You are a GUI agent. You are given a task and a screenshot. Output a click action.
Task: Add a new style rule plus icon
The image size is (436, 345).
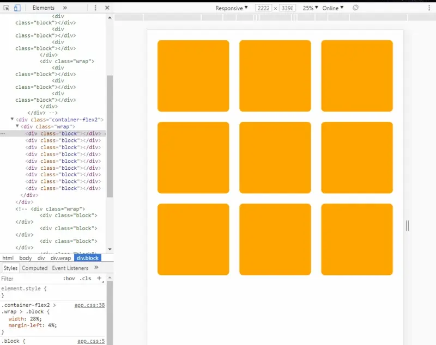pyautogui.click(x=99, y=278)
